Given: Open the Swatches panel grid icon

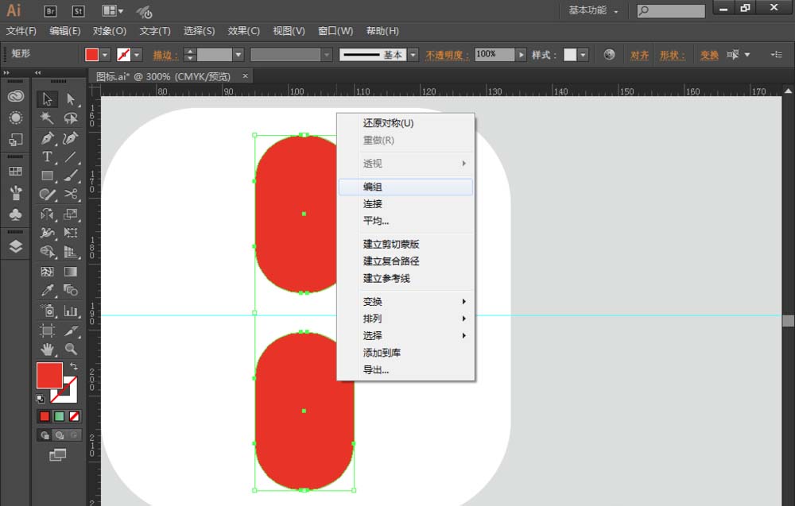Looking at the screenshot, I should tap(16, 172).
